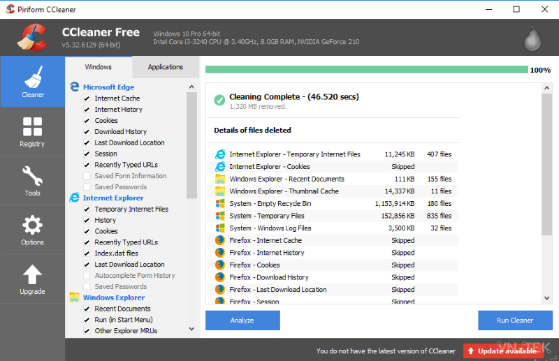Click the results pane scrollbar thumb
The image size is (559, 361).
click(x=547, y=164)
